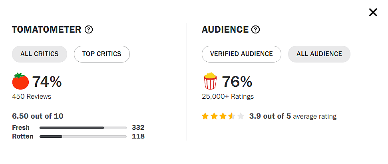Open the Tomatometer help question mark icon
This screenshot has width=388, height=164.
point(89,29)
